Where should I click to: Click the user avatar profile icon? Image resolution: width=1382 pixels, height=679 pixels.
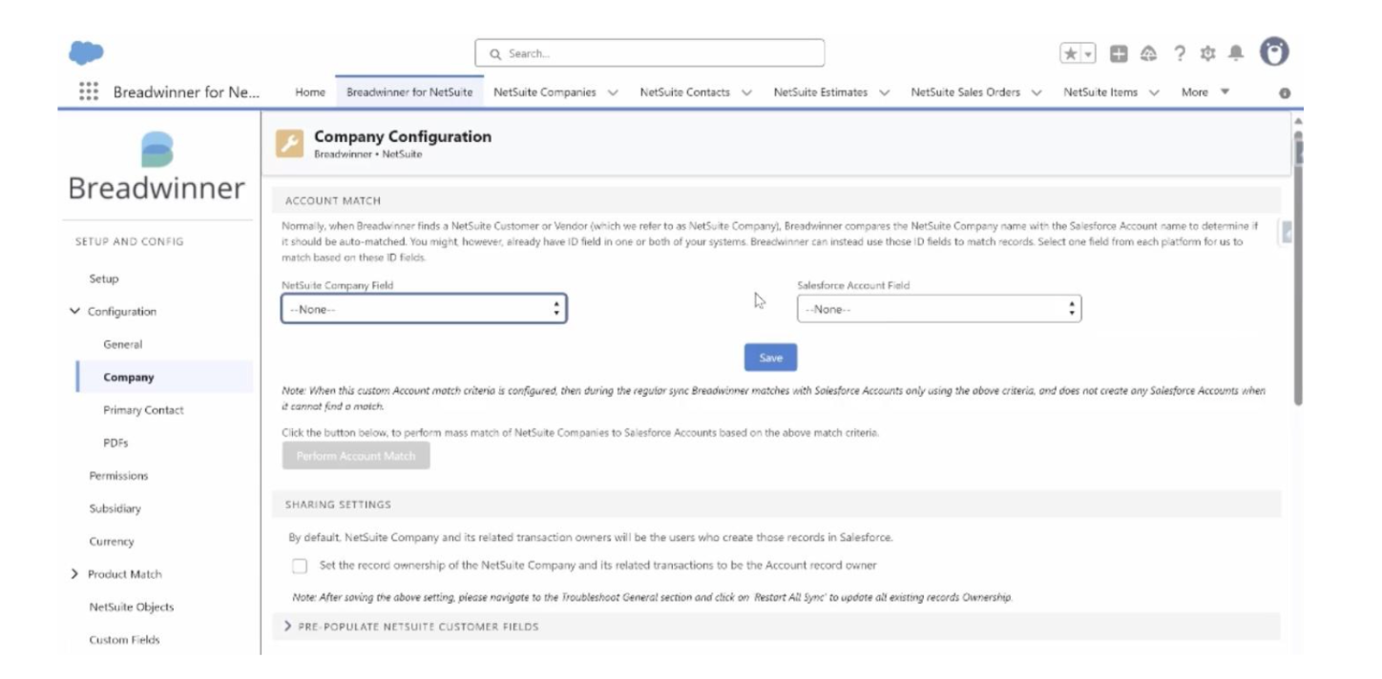(1274, 52)
